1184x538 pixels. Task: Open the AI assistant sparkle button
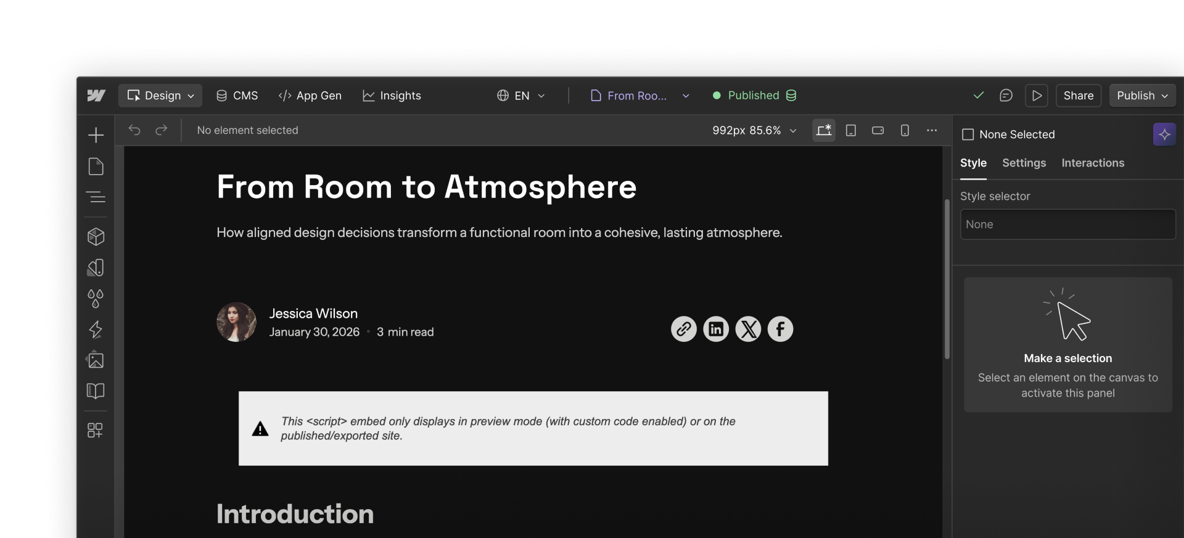(1164, 134)
